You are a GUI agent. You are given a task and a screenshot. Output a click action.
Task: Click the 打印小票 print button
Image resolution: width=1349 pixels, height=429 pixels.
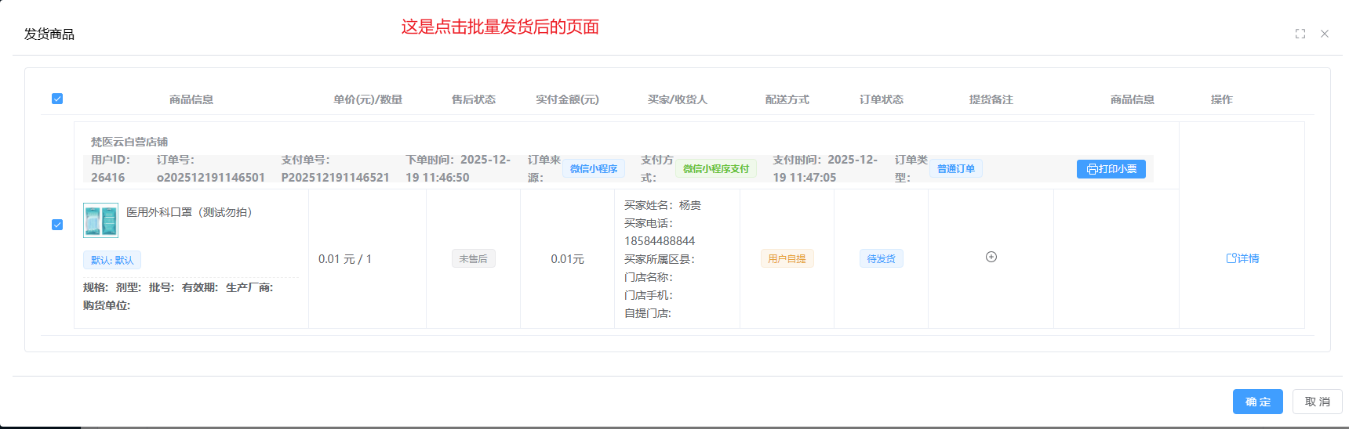1111,169
